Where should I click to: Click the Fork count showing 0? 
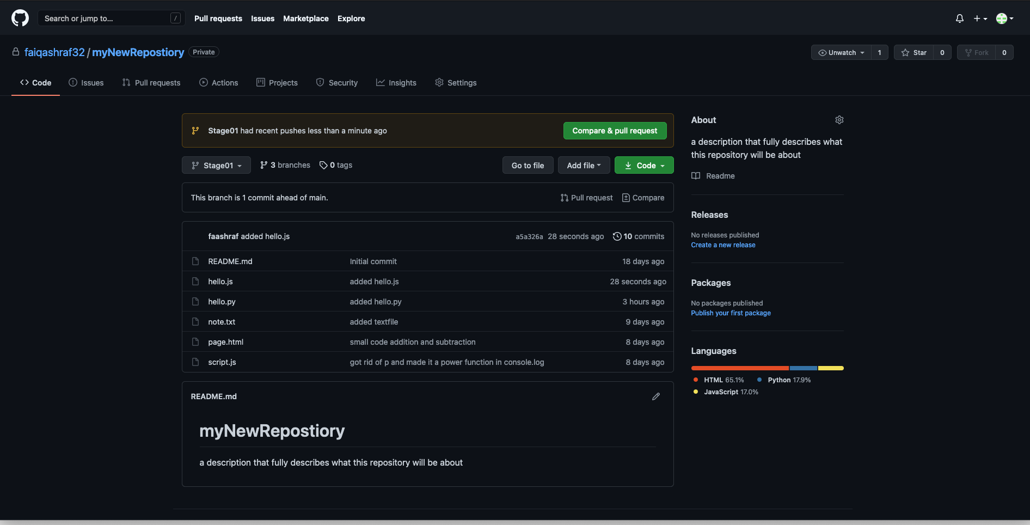[x=1004, y=53]
